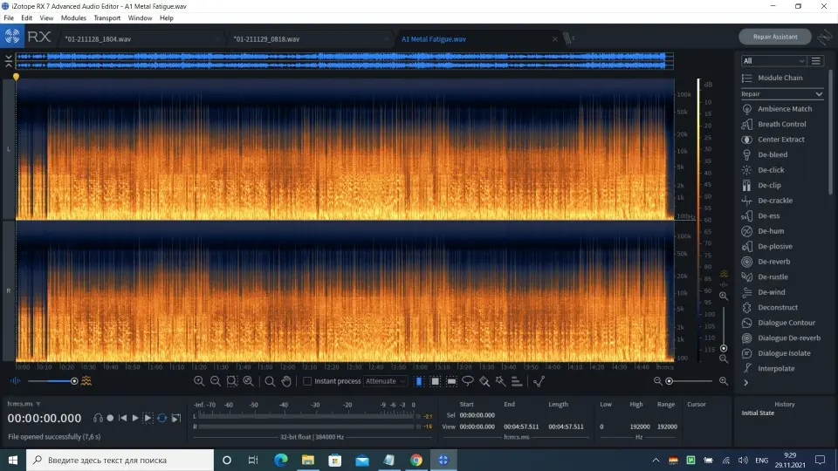Select the magic wand selection tool
838x471 pixels.
click(500, 381)
